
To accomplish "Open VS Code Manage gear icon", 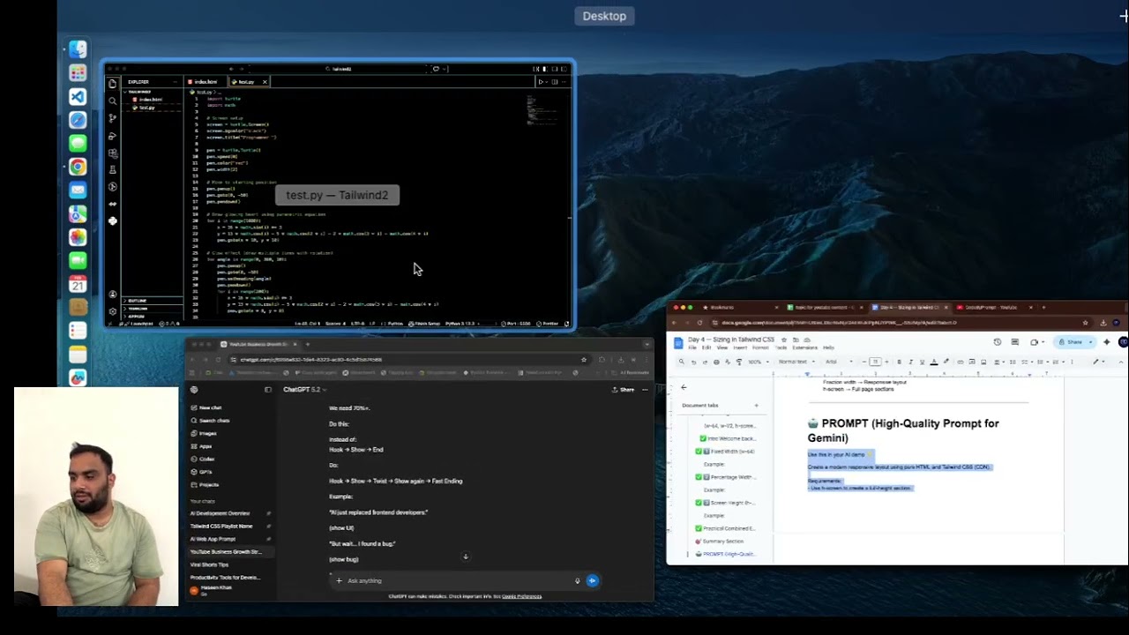I will pos(112,311).
